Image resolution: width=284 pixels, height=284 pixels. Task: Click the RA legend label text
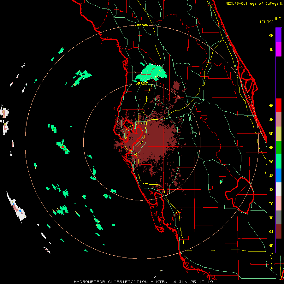coord(271,162)
